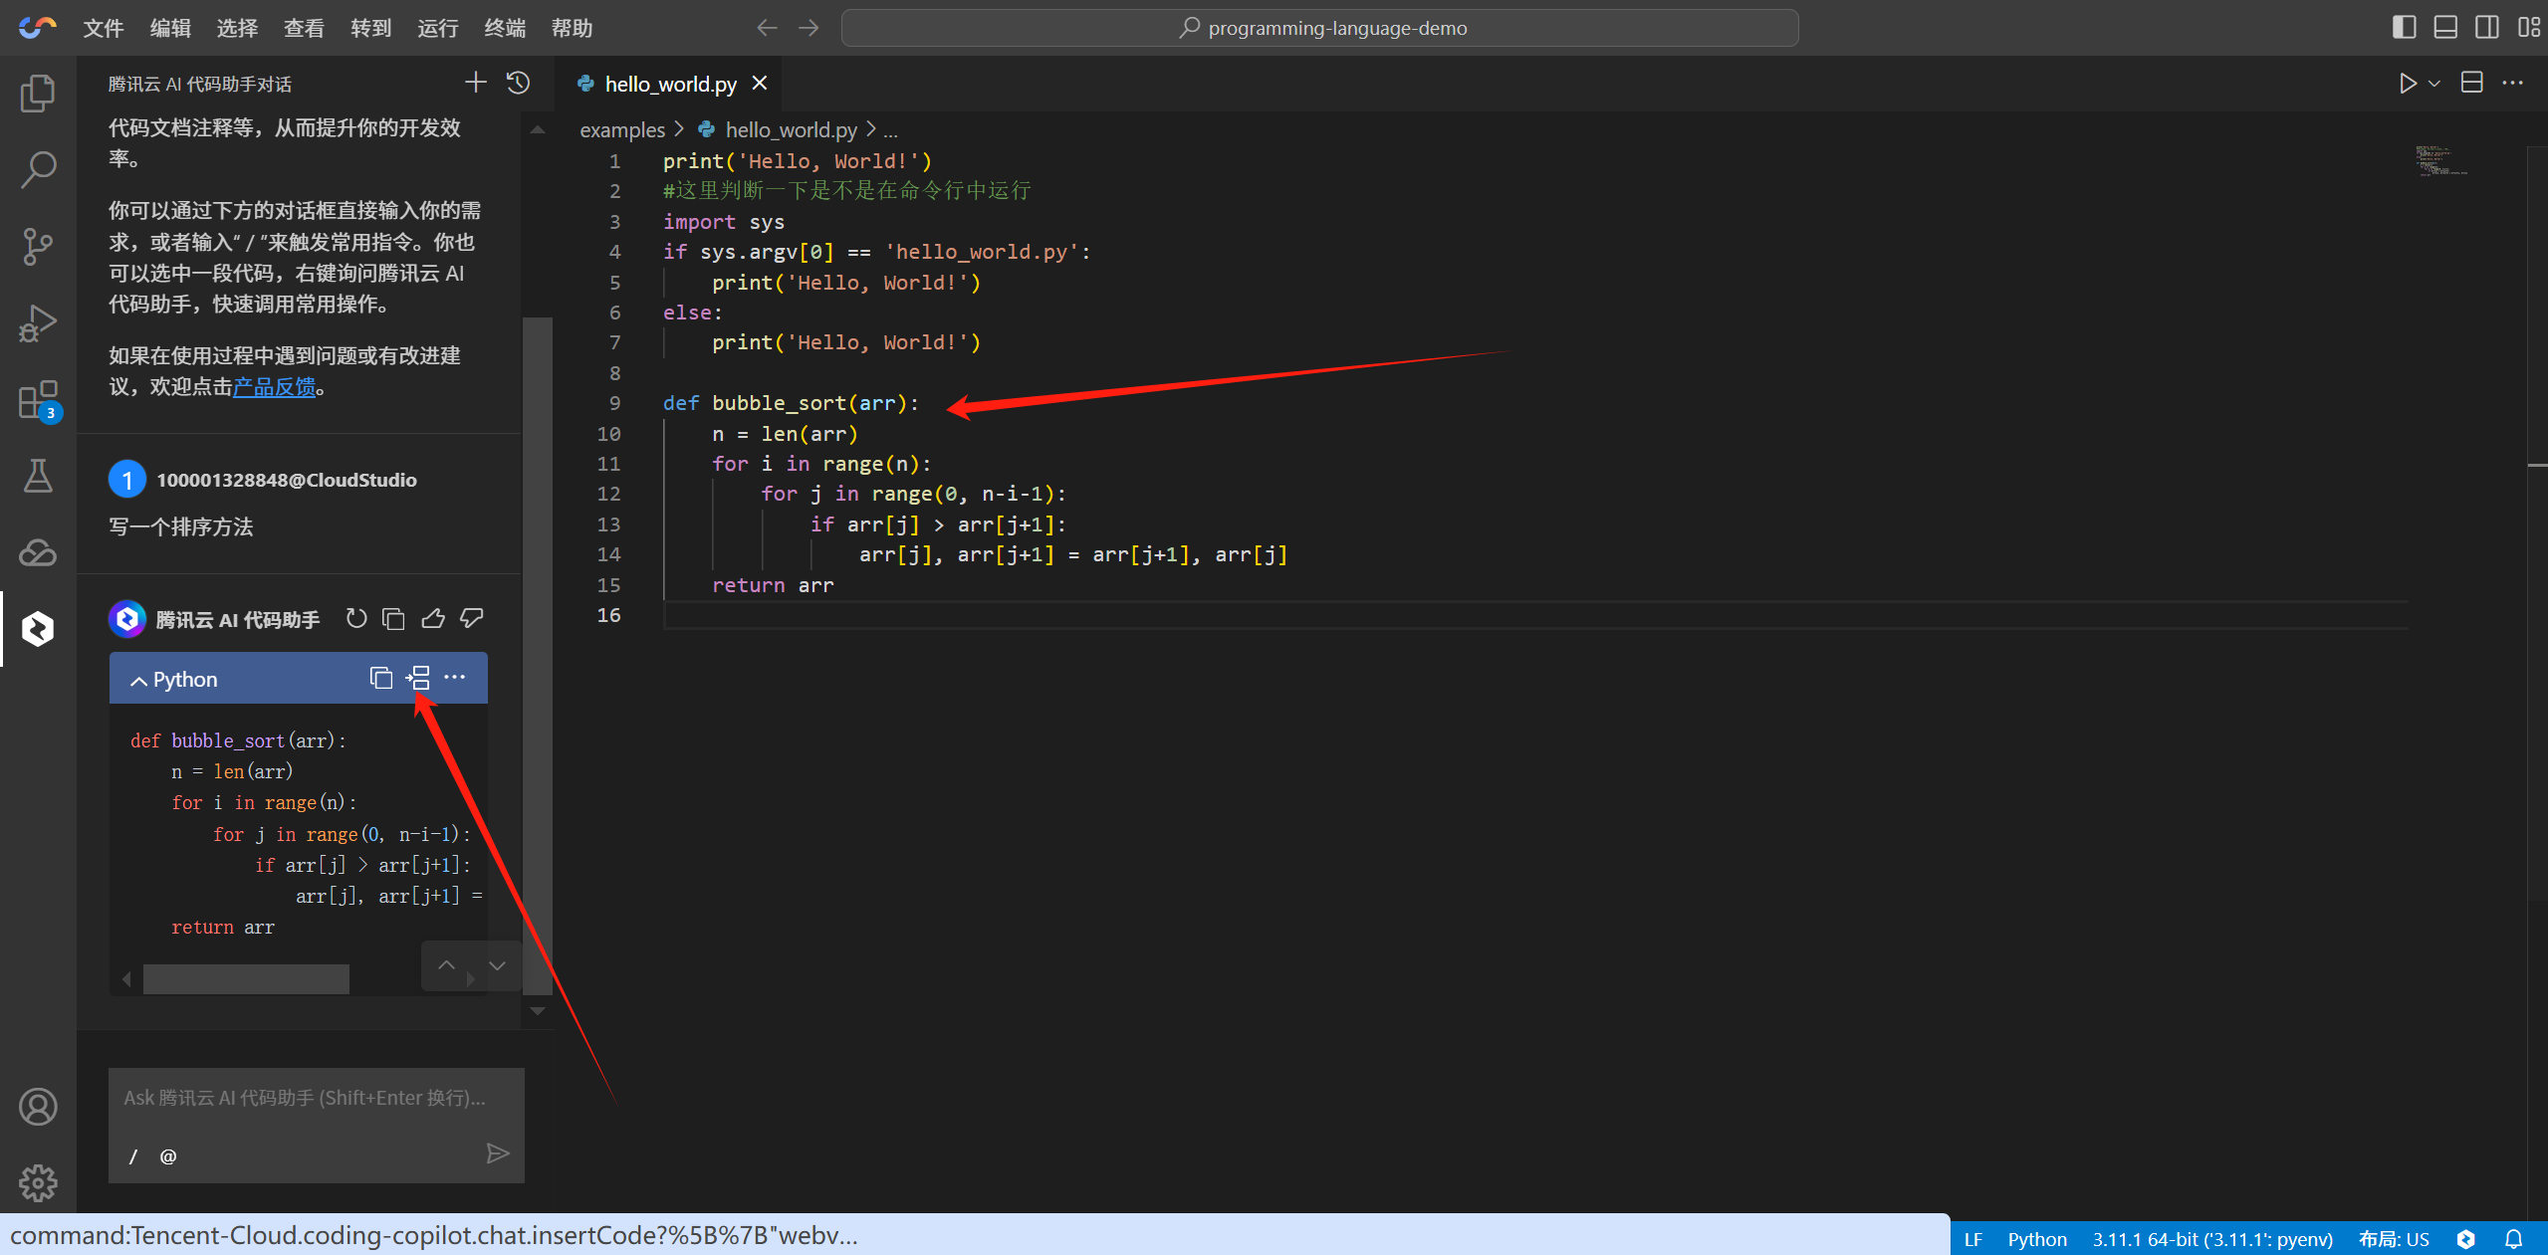This screenshot has height=1255, width=2548.
Task: Click the hello_world.py breadcrumb
Action: 791,130
